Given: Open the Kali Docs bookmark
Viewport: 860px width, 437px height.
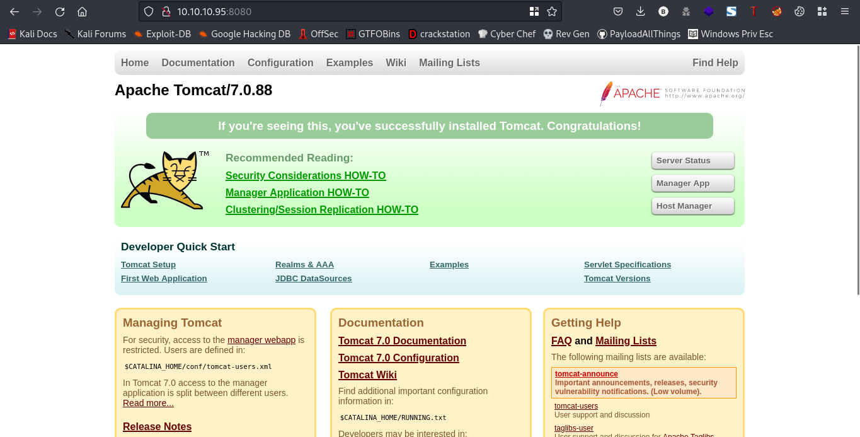Looking at the screenshot, I should coord(32,34).
